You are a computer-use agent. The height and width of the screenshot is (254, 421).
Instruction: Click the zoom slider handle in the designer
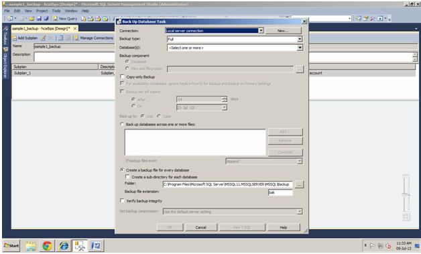click(406, 194)
